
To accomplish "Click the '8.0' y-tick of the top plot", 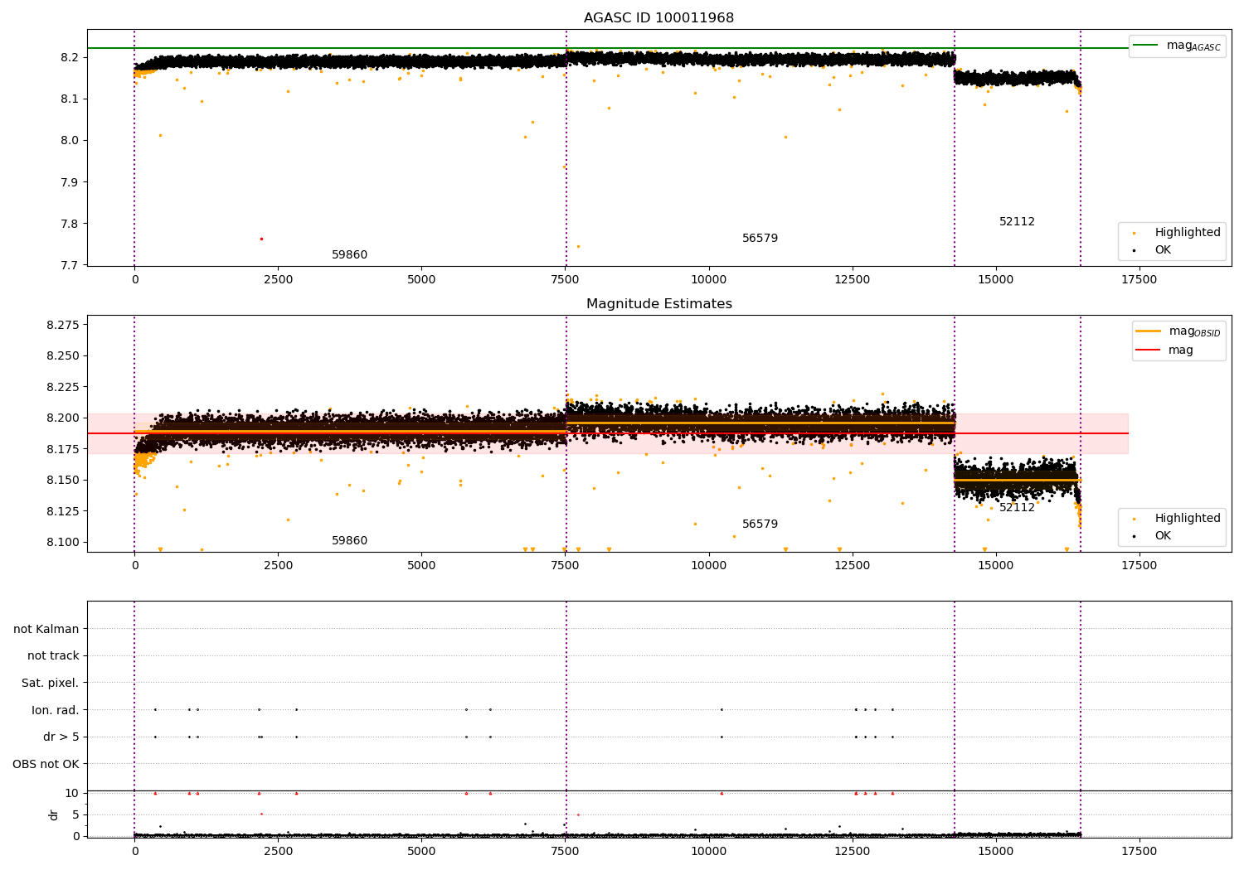I will coord(70,140).
